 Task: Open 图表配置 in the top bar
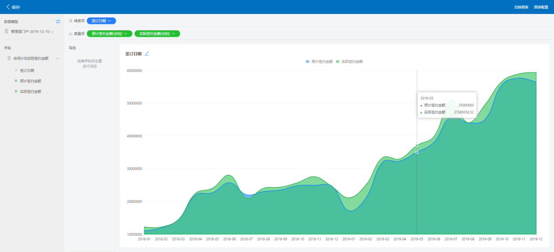click(x=541, y=7)
